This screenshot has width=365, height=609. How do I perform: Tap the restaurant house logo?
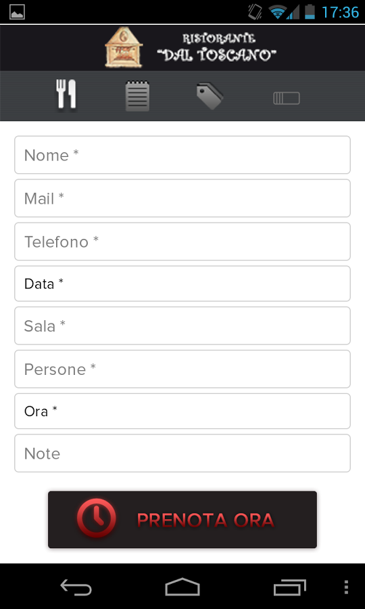tap(124, 47)
